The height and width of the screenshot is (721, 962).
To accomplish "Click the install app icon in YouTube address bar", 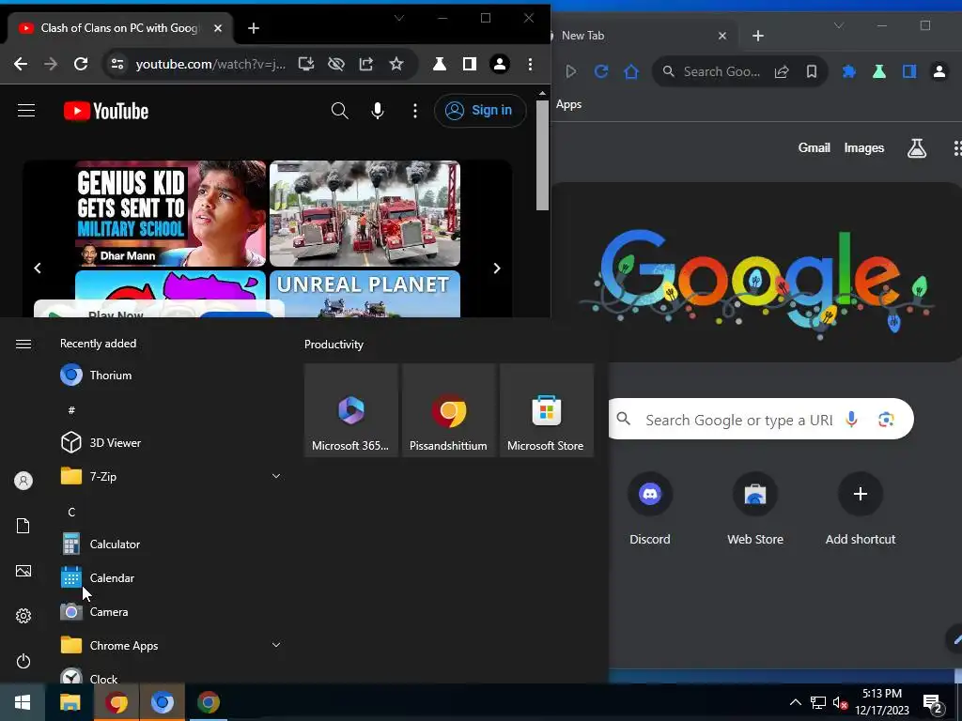I will (x=305, y=64).
